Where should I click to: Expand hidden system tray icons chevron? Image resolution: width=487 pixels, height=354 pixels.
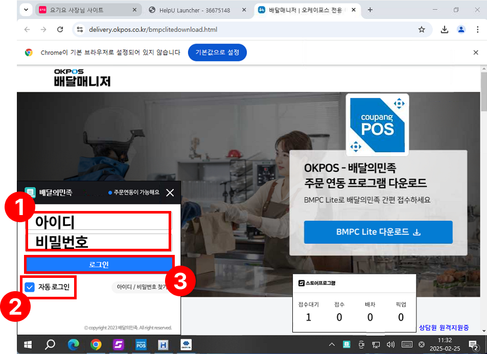tap(332, 344)
